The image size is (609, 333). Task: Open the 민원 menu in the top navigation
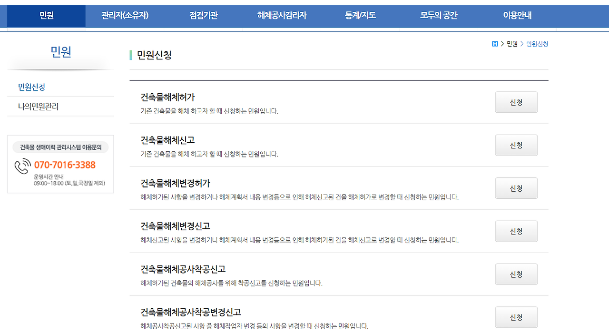pos(46,15)
